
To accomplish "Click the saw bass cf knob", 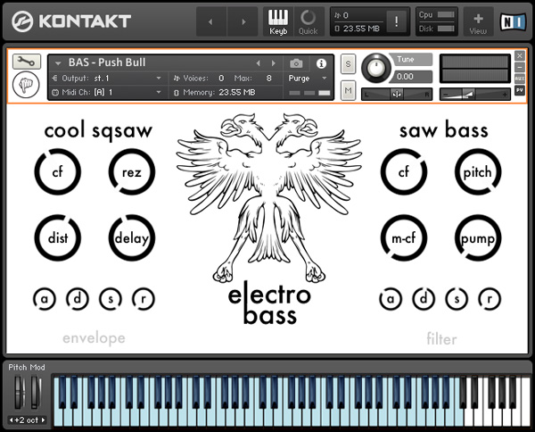I will 404,171.
